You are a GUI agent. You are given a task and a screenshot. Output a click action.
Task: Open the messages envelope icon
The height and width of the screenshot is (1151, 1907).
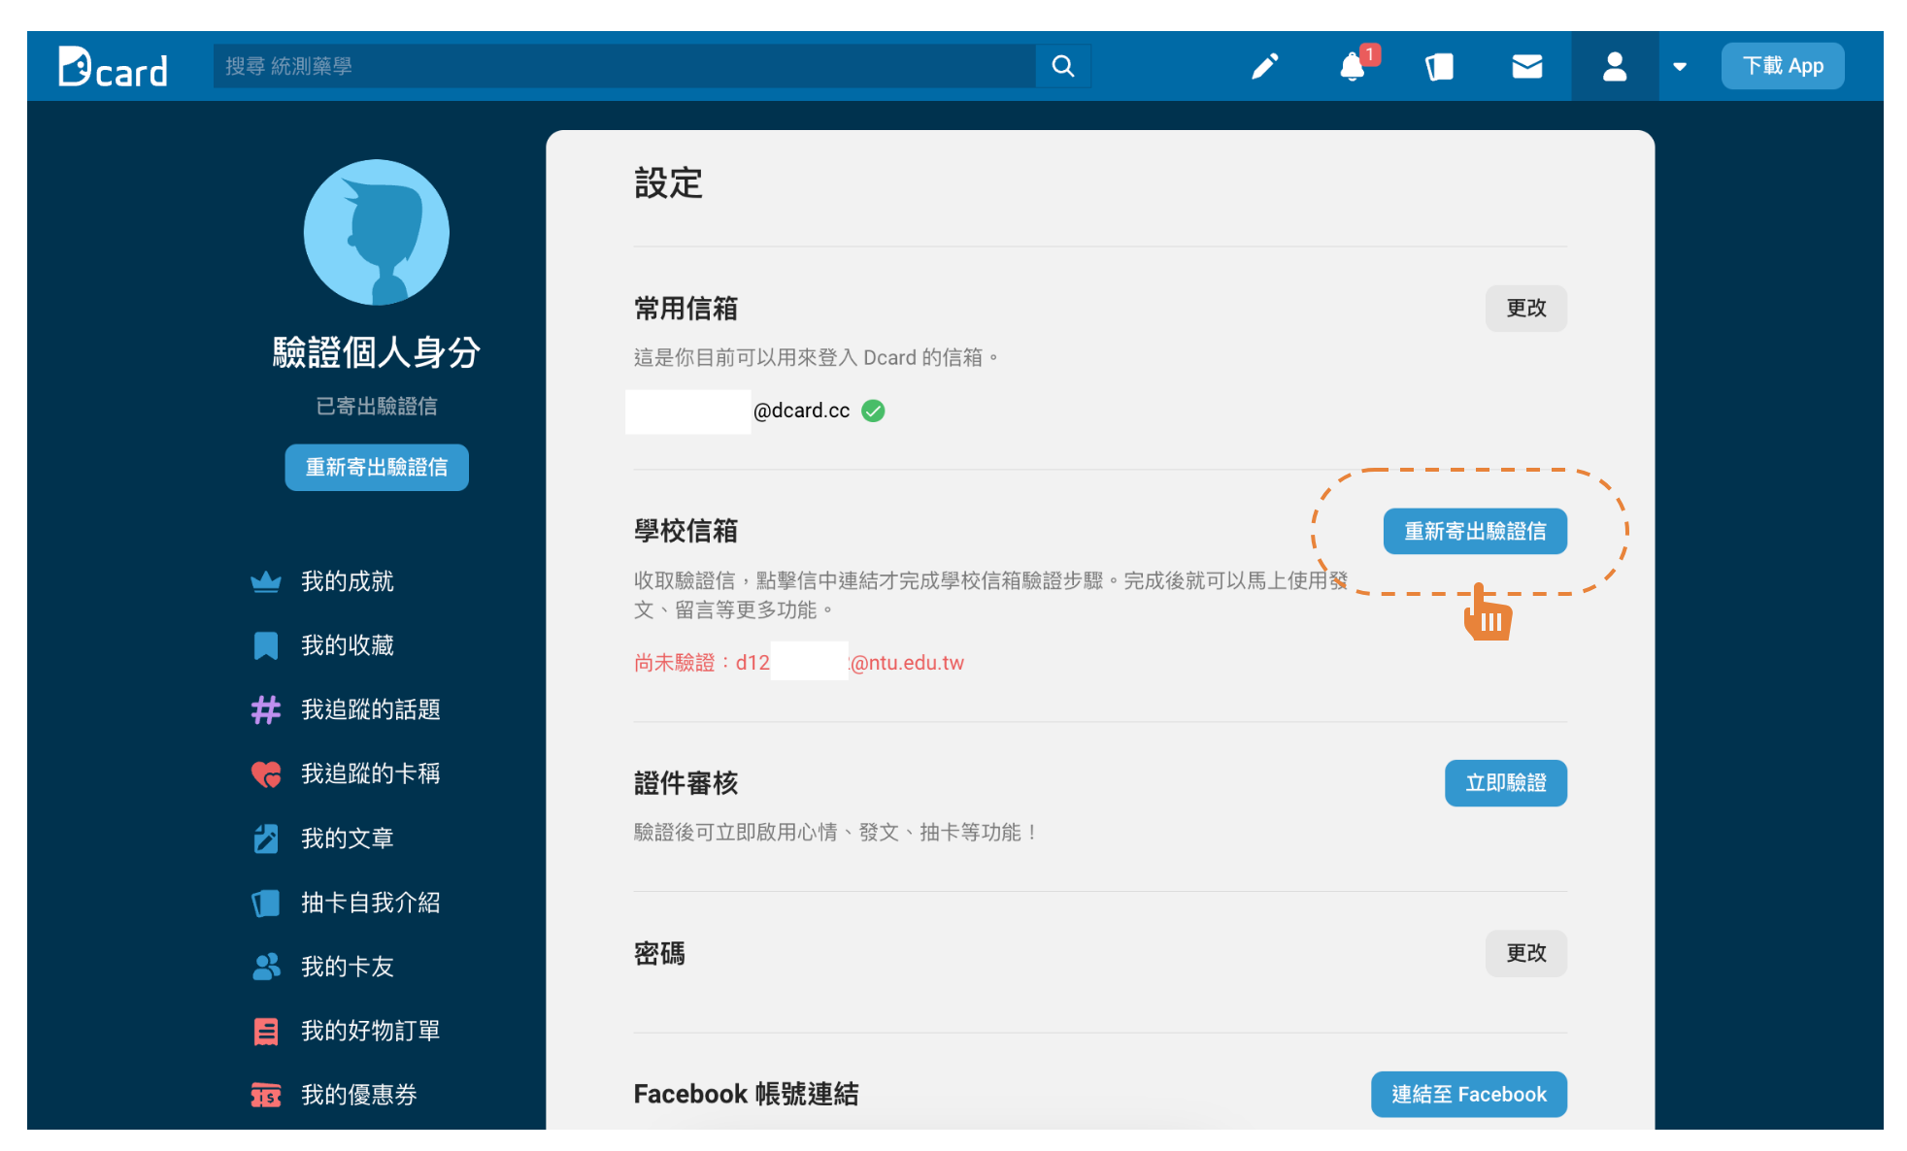1526,66
